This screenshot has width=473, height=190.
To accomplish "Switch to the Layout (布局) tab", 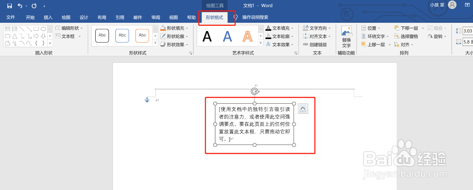I will (x=102, y=17).
